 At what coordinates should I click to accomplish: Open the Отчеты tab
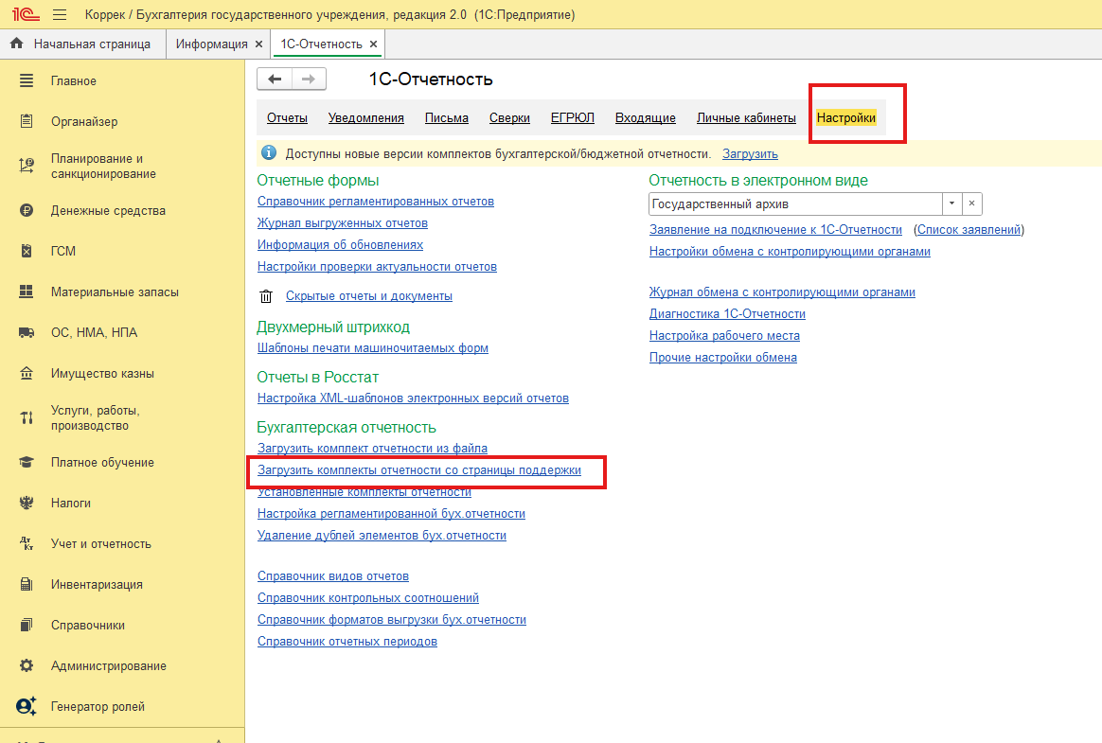pyautogui.click(x=287, y=117)
